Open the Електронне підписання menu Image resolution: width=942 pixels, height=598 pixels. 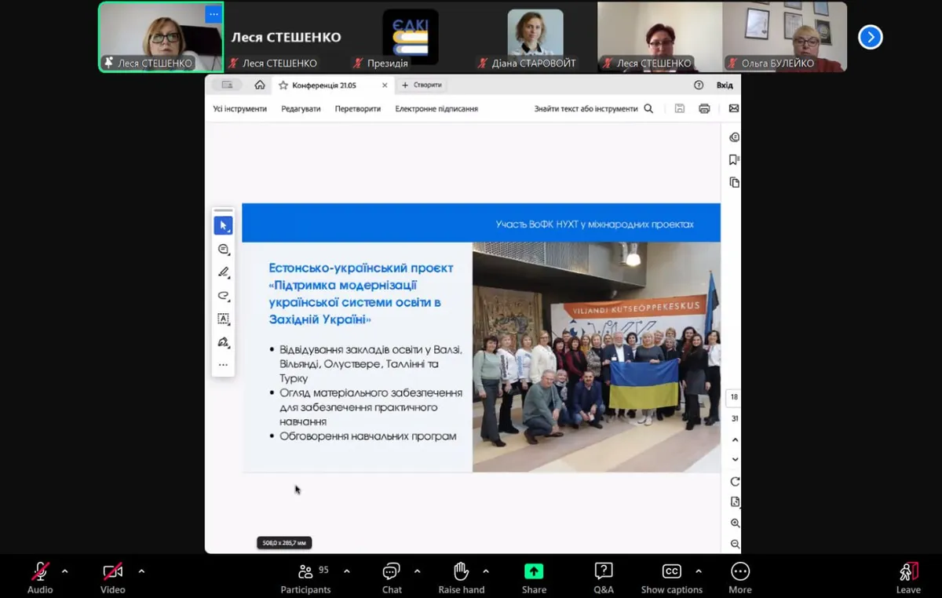[436, 108]
